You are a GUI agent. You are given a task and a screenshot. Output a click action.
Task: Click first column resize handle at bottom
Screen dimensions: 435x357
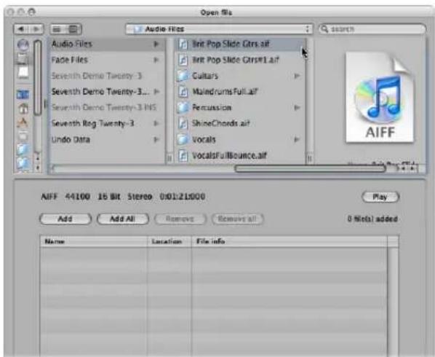(169, 159)
